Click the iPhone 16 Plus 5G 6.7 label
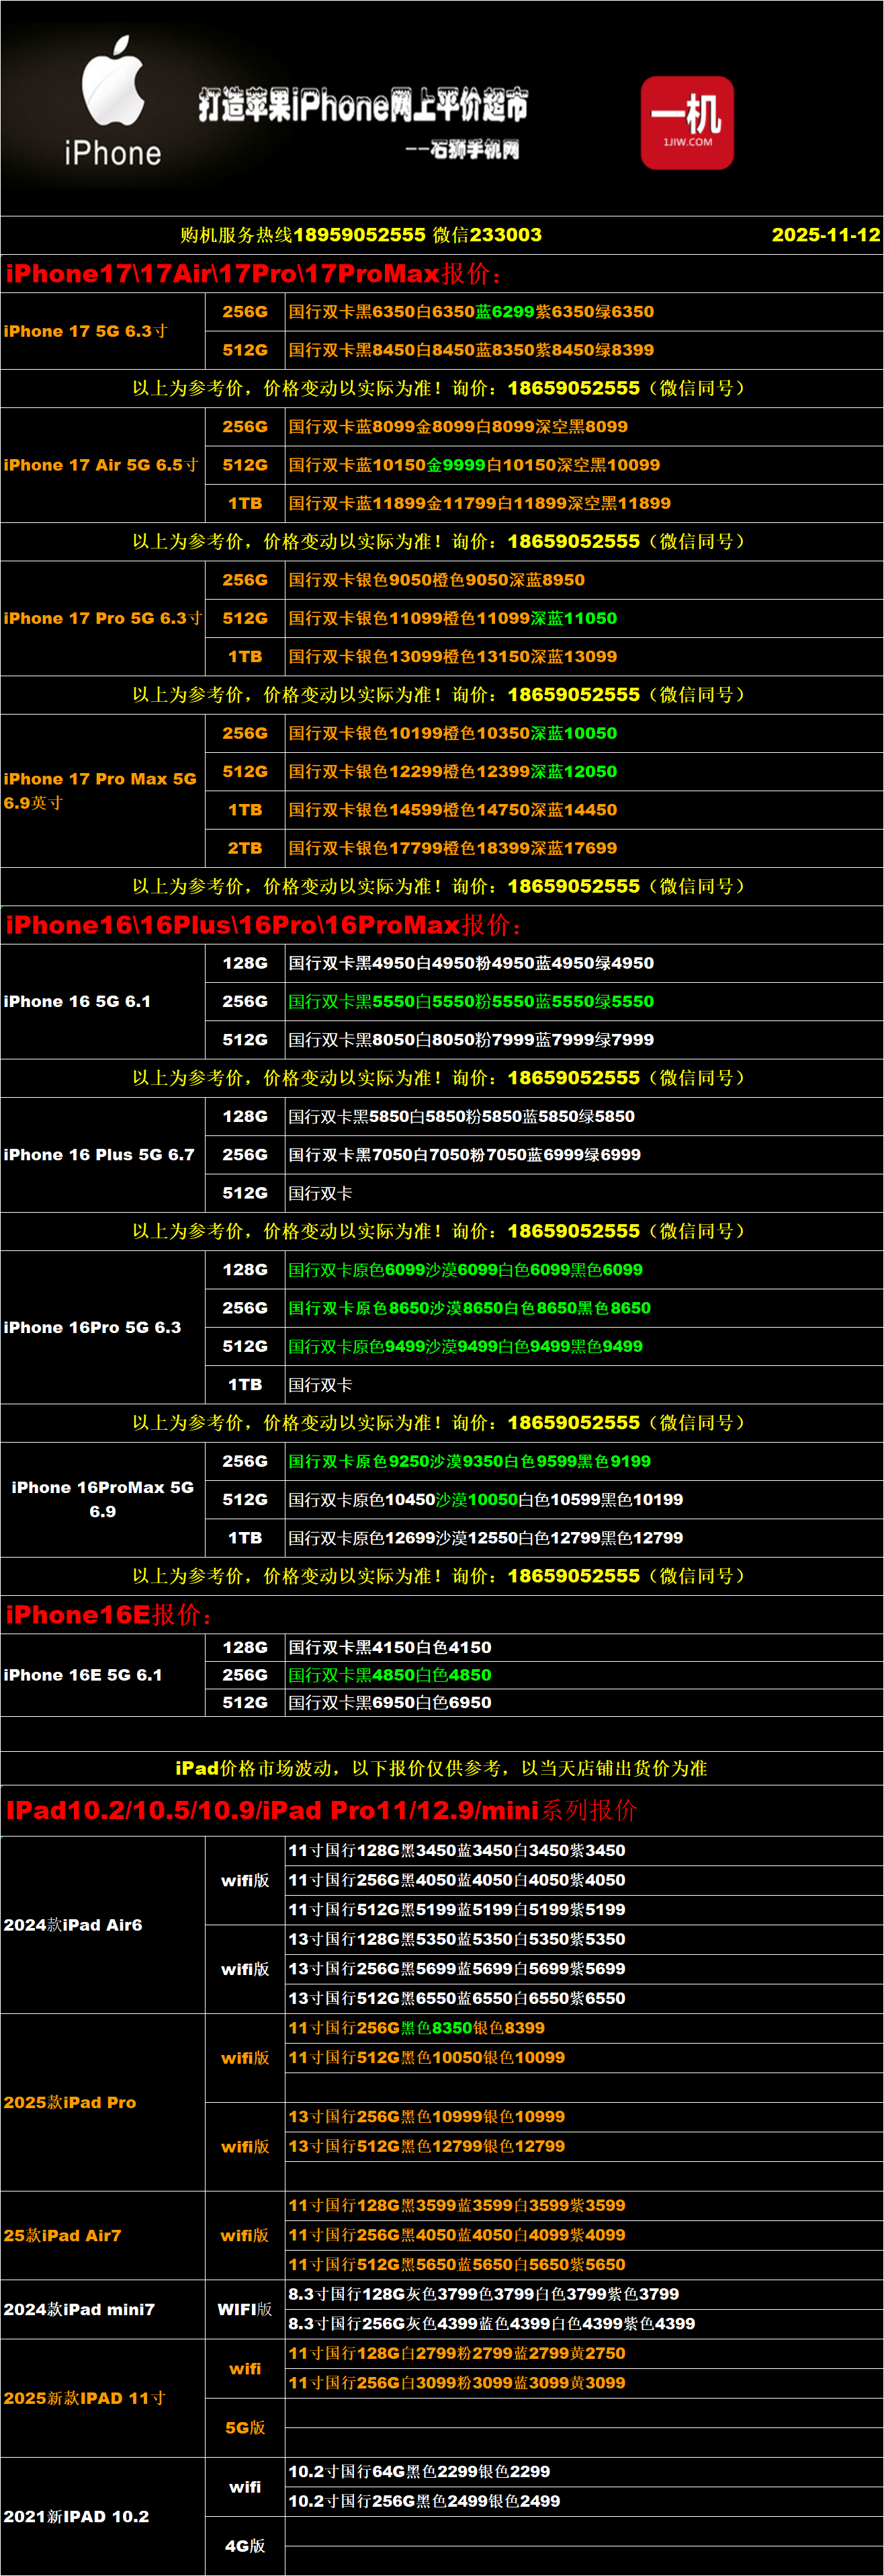 point(99,1155)
